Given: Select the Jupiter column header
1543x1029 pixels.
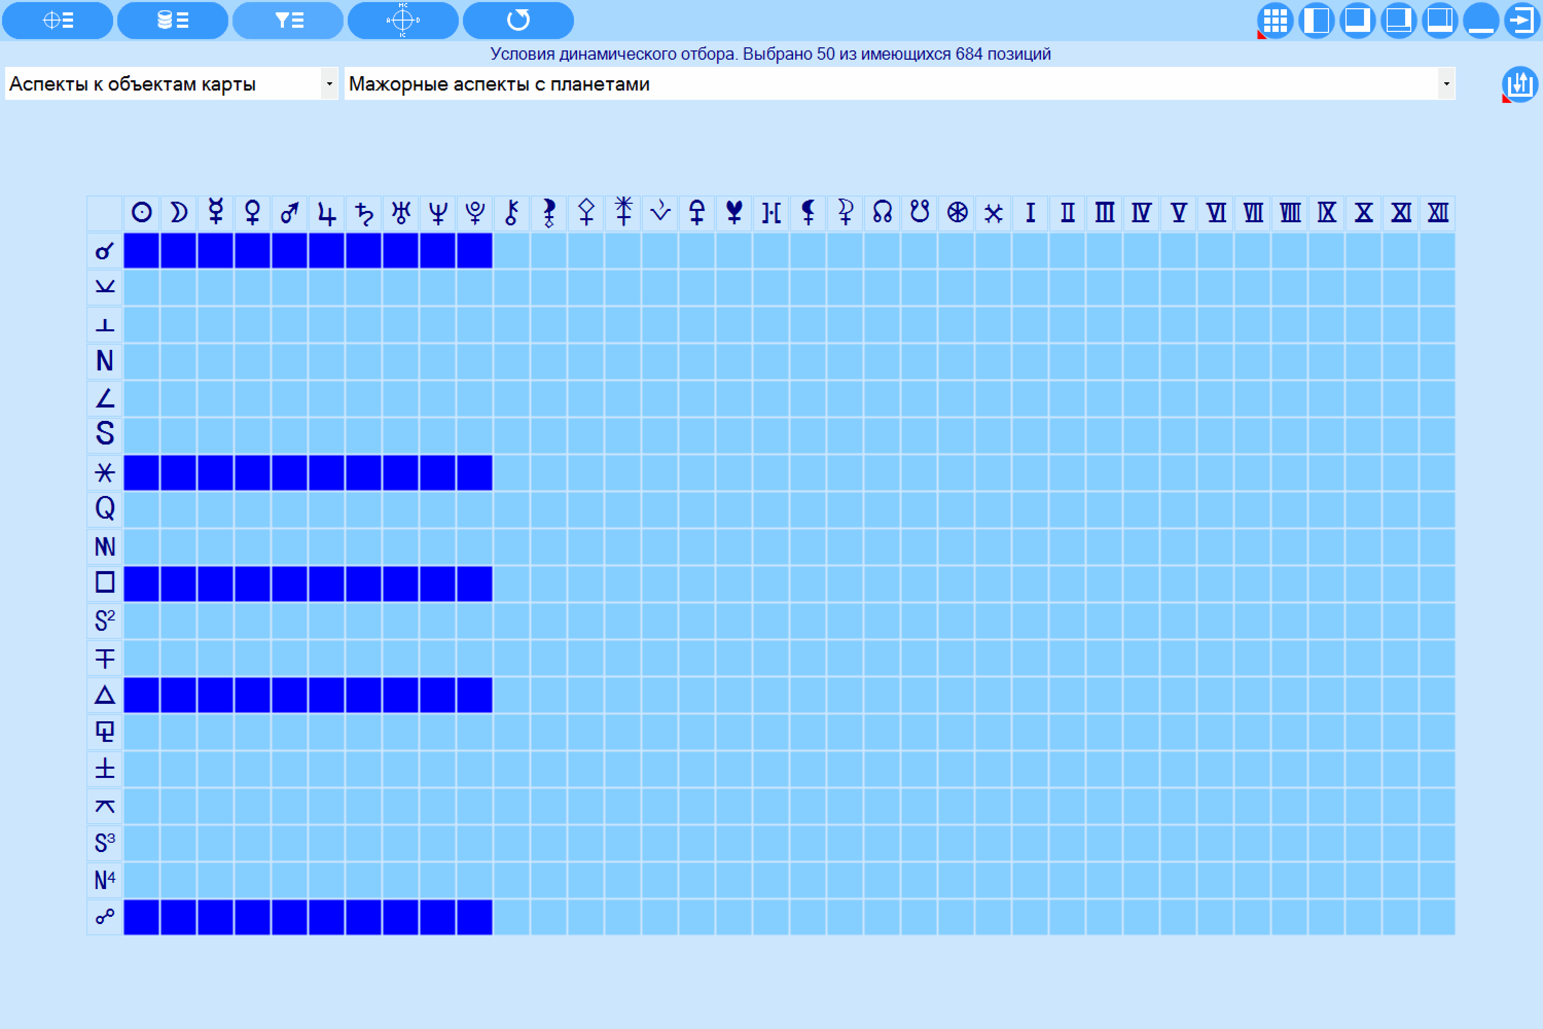Looking at the screenshot, I should click(327, 214).
